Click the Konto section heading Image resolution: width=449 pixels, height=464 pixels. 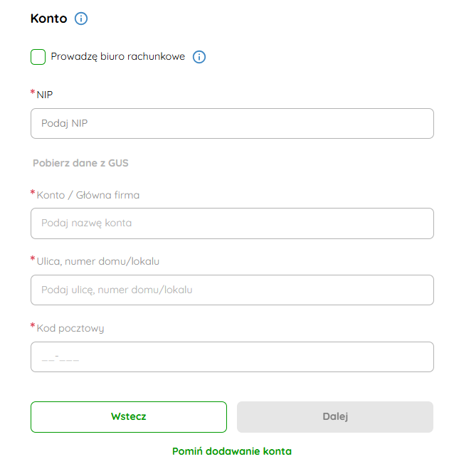coord(48,19)
